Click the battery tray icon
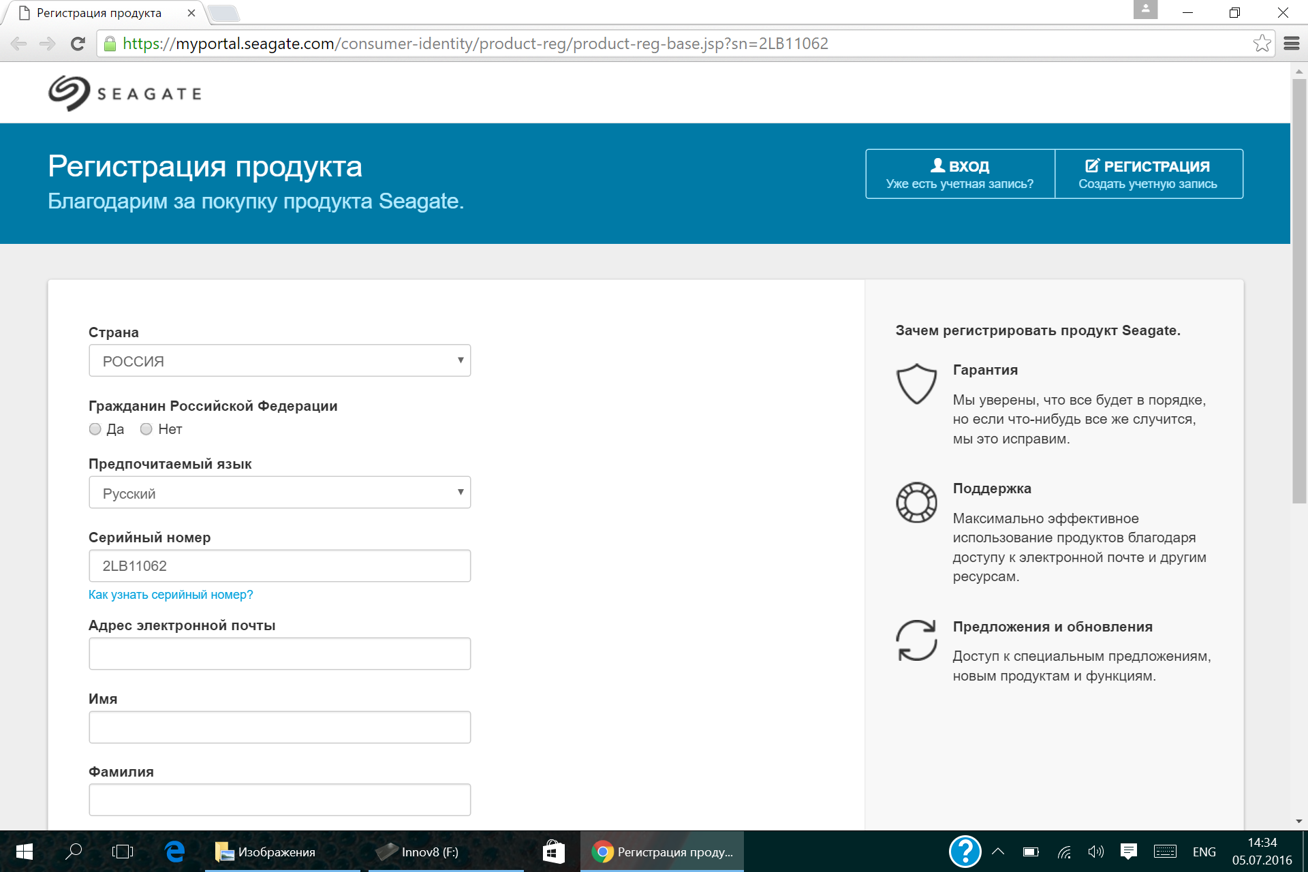Viewport: 1308px width, 872px height. coord(1031,852)
